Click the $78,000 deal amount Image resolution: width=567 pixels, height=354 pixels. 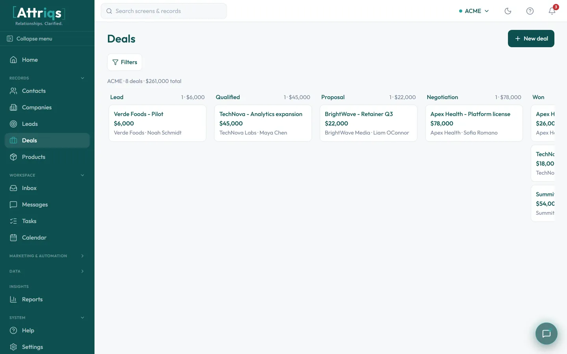coord(442,124)
